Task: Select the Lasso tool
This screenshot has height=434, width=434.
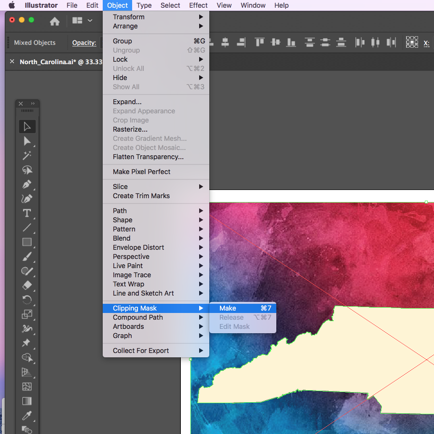Action: click(x=27, y=170)
